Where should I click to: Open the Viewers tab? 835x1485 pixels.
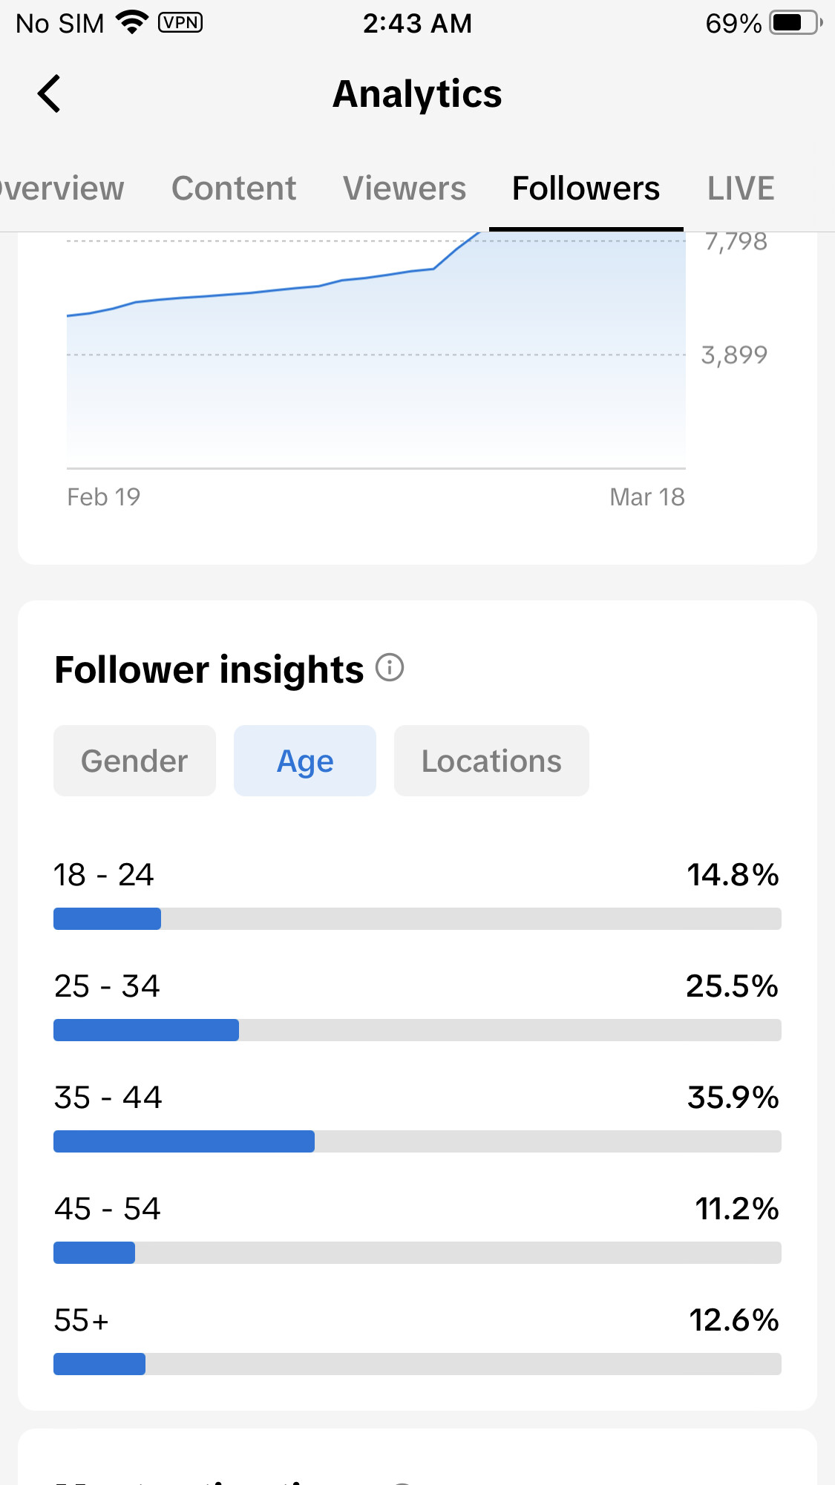coord(405,189)
